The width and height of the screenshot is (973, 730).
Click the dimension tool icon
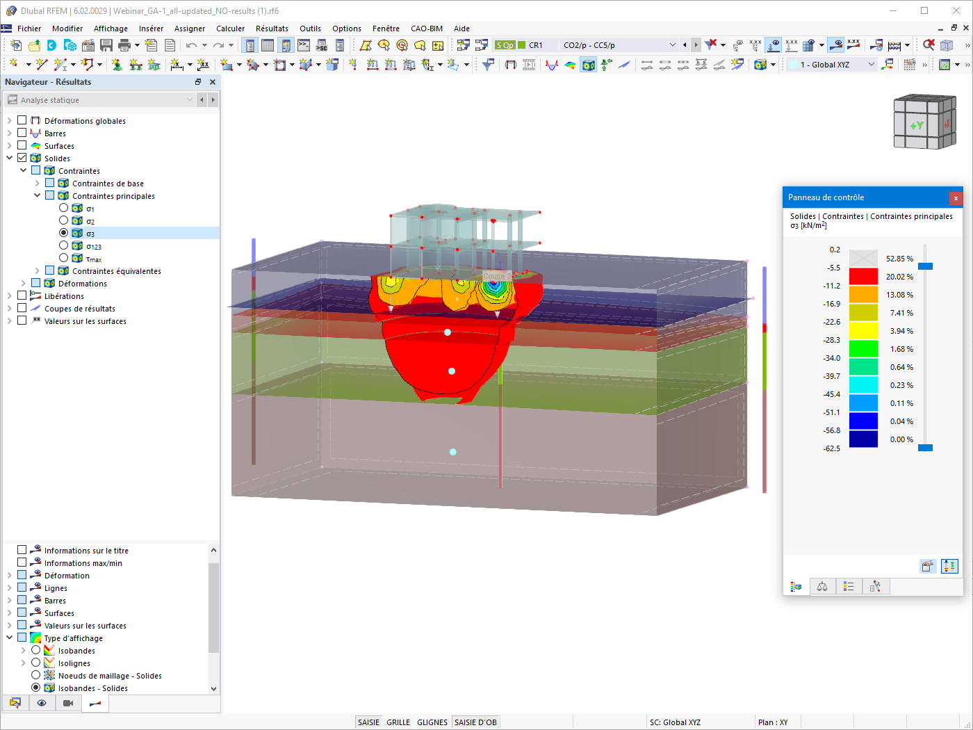(177, 65)
